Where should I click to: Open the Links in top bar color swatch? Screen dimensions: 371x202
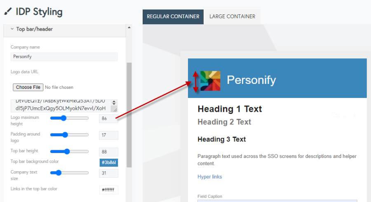[108, 190]
